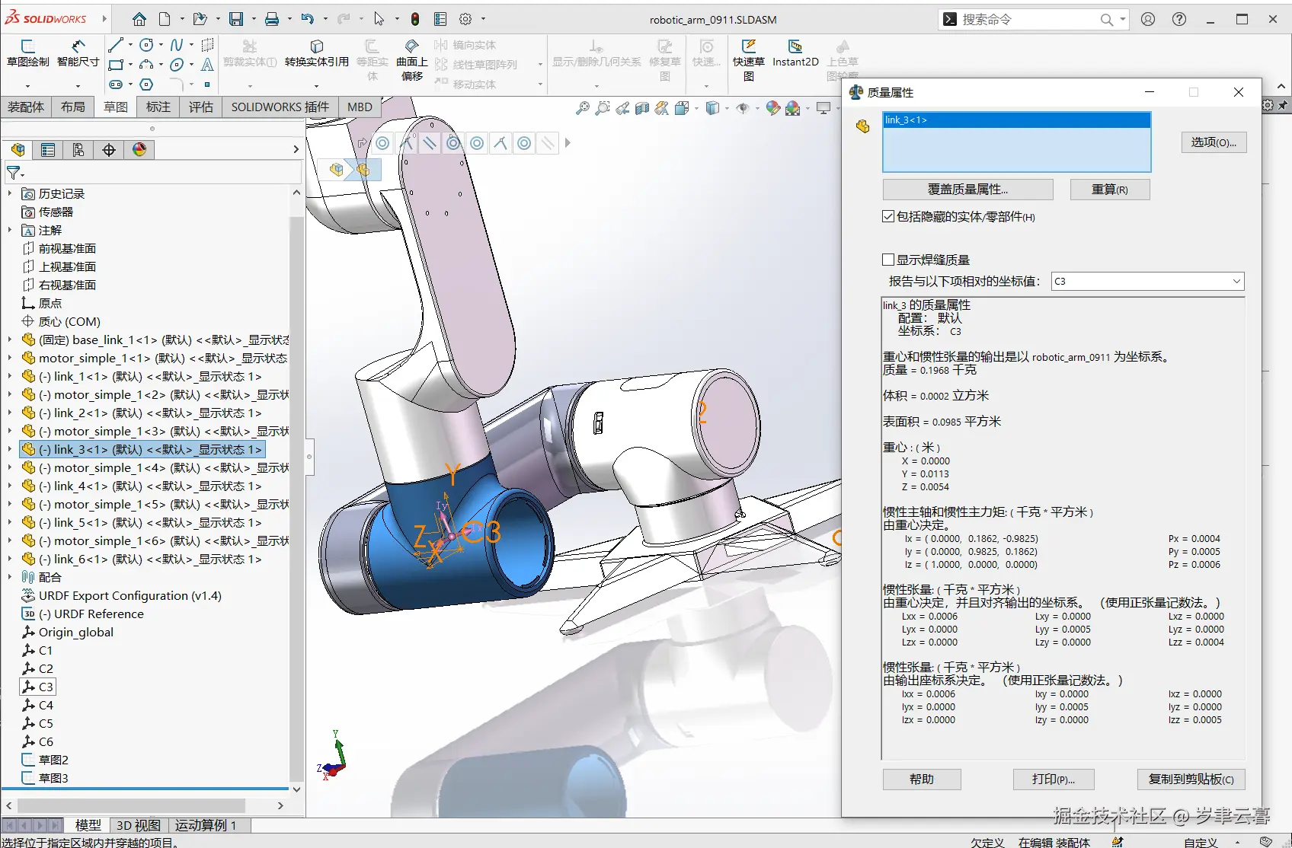Click the 智能尺寸 smart dimension tool

coord(78,53)
